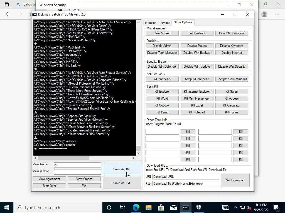Viewport: 285px width, 213px height.
Task: Click the Hide CMD Window button
Action: click(x=232, y=33)
